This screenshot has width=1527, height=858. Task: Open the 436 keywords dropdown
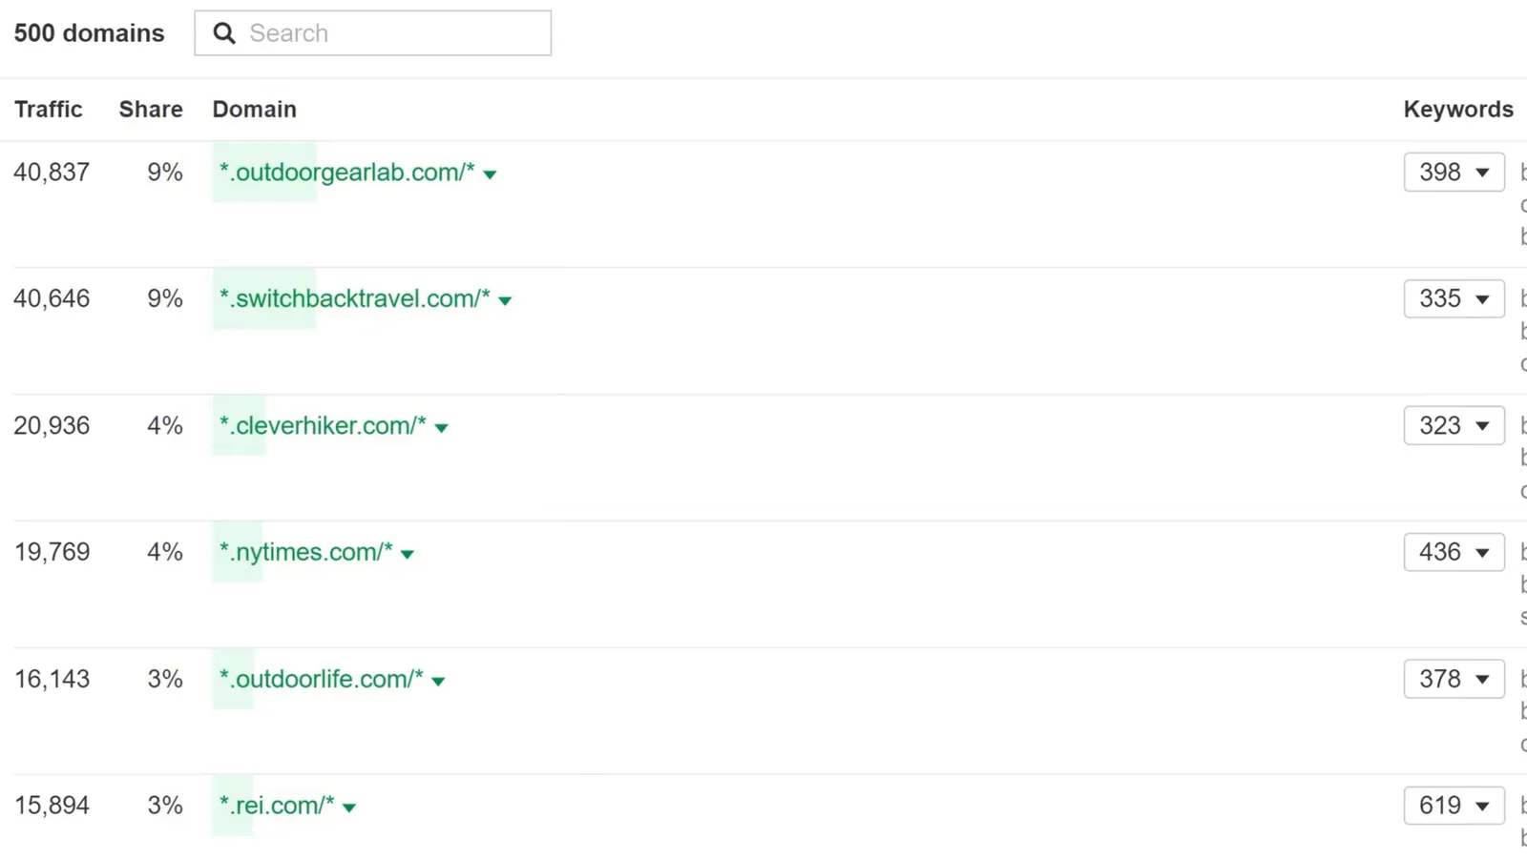coord(1454,553)
